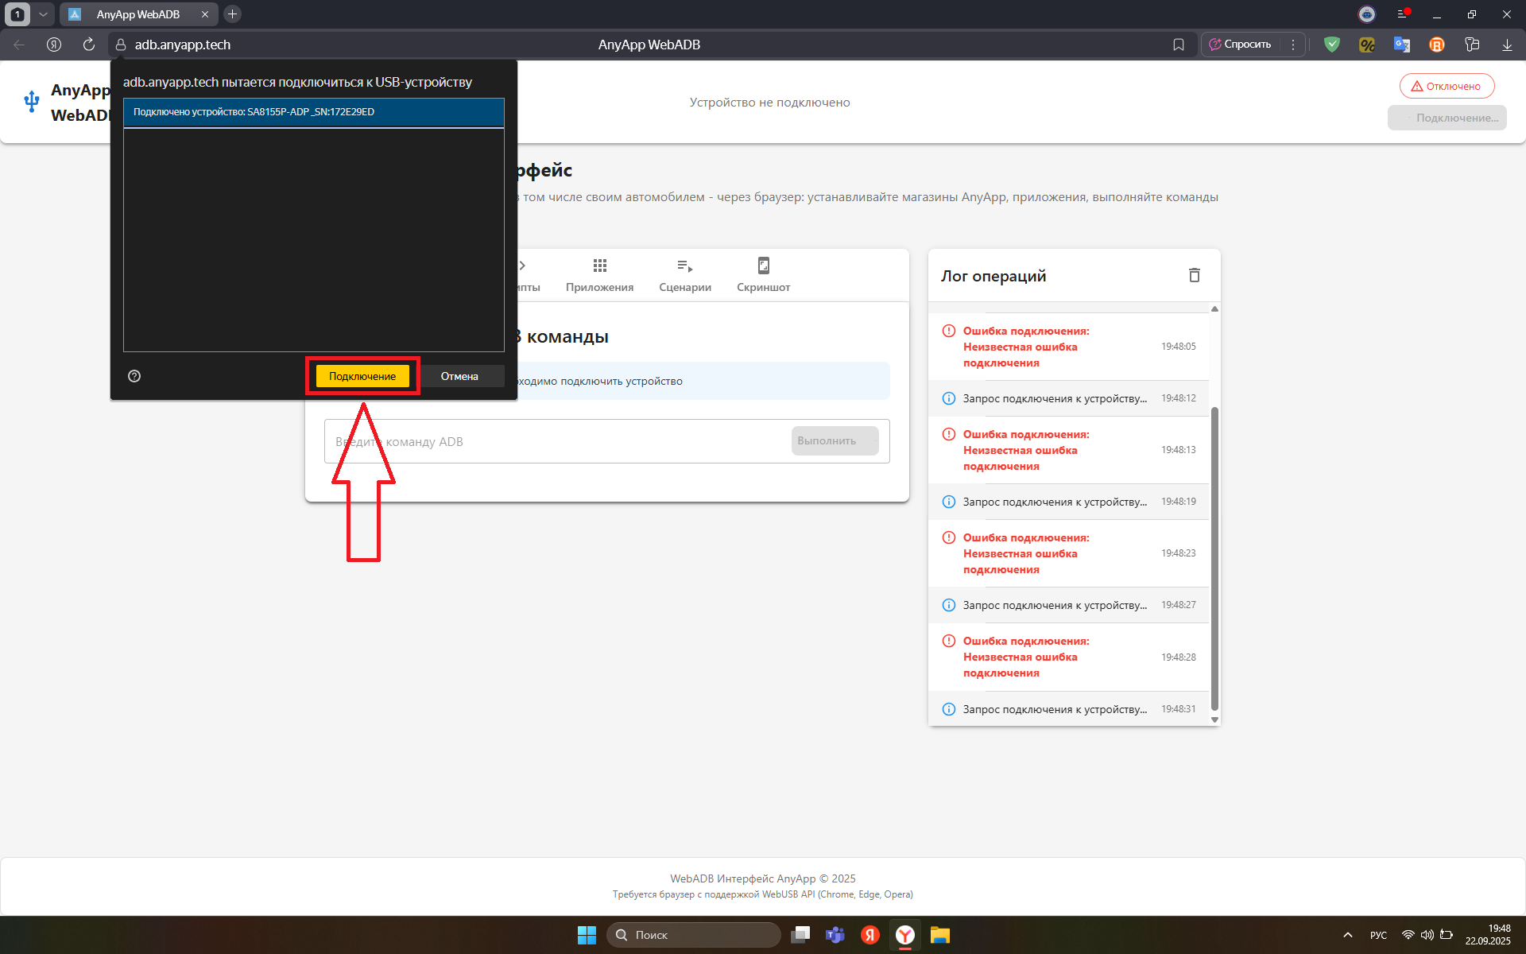Click Windows taskbar search field
1526x954 pixels.
(x=694, y=935)
